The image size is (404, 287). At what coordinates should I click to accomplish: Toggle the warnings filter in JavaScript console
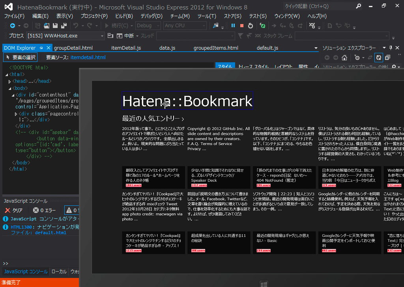tap(72, 210)
